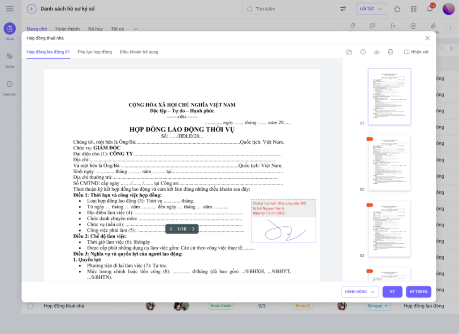Close the Hợp đồng thuê nhà dialog
Viewport: 459px width, 334px height.
[x=427, y=38]
